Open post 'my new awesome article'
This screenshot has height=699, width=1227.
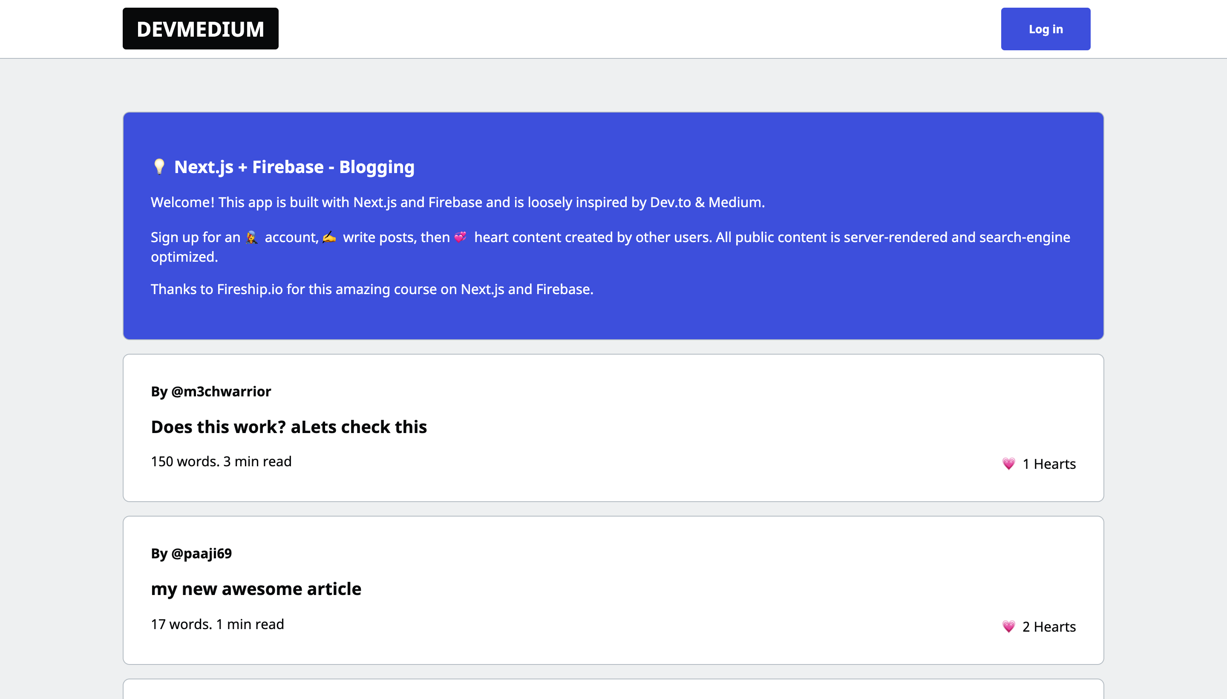256,589
